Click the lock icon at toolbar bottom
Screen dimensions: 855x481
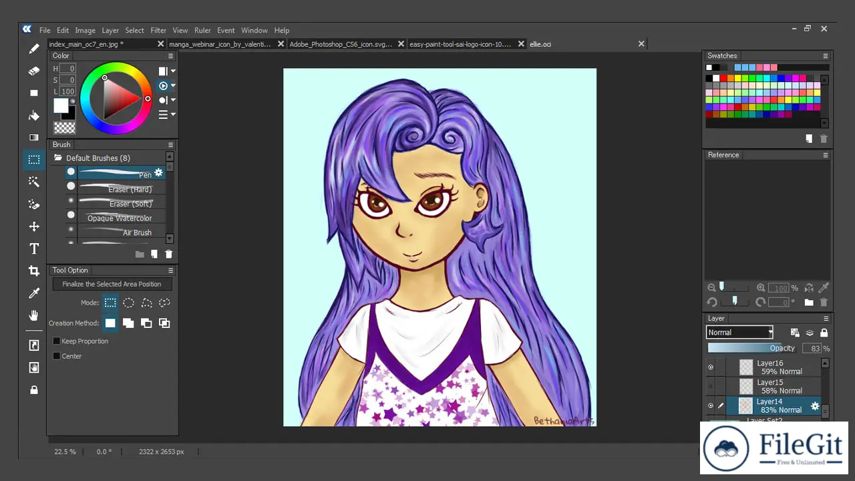pyautogui.click(x=34, y=389)
